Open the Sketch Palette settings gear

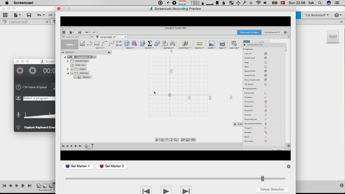click(x=288, y=146)
